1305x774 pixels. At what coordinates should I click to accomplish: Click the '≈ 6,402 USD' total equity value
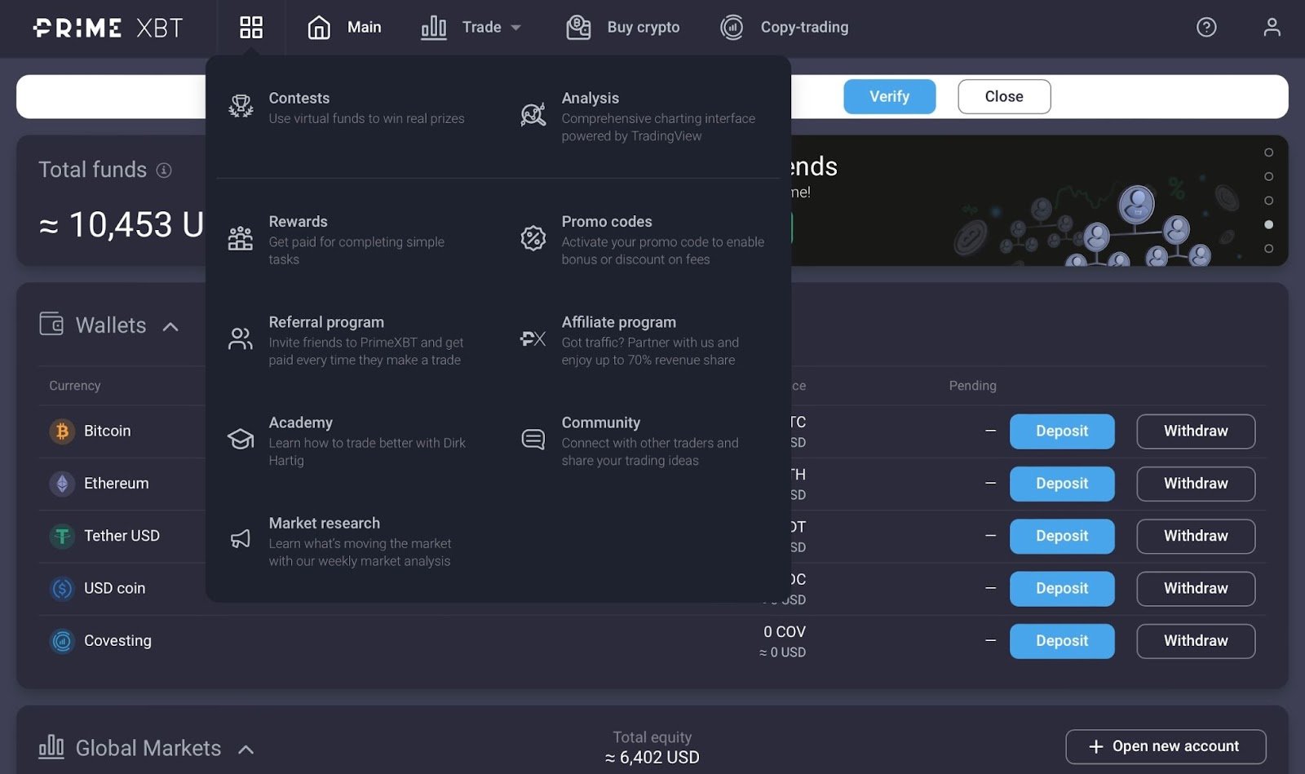[652, 758]
